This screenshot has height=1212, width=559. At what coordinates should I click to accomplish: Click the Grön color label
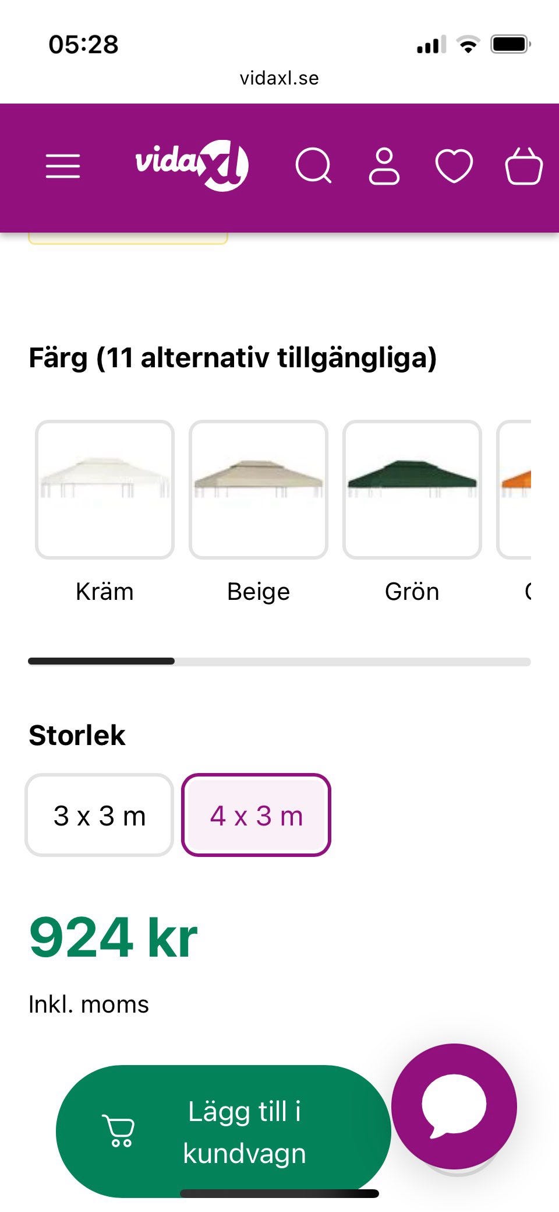click(x=412, y=592)
